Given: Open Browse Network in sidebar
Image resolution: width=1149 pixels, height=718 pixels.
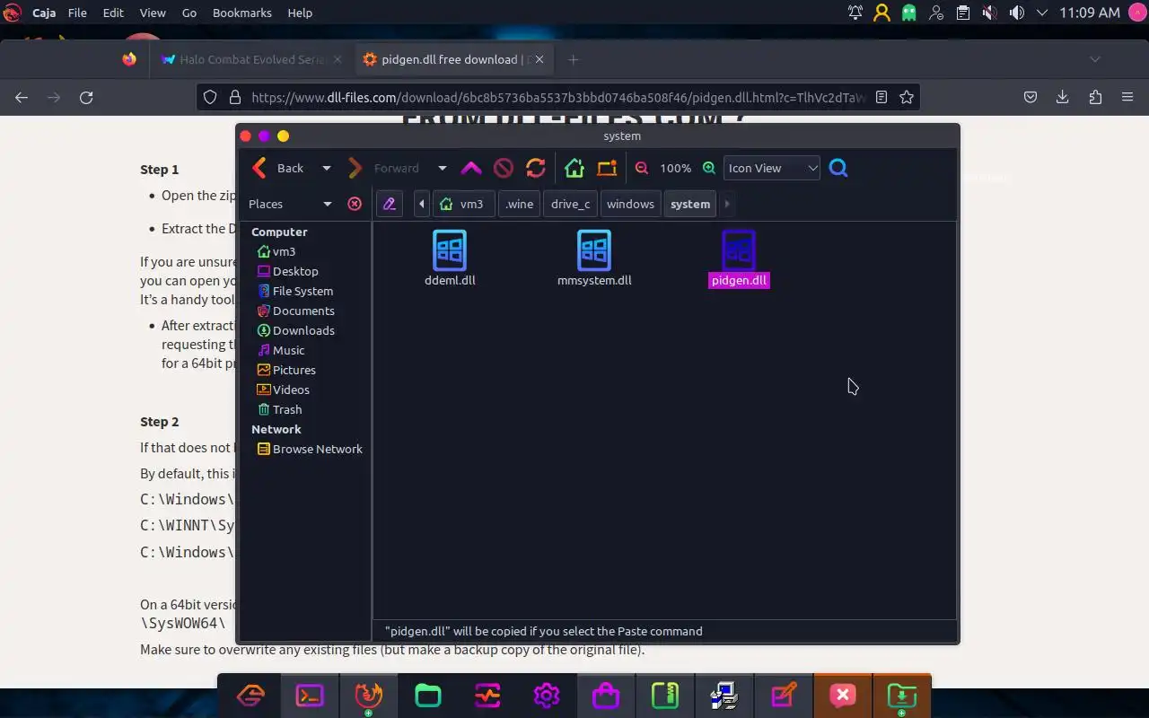Looking at the screenshot, I should [x=310, y=449].
